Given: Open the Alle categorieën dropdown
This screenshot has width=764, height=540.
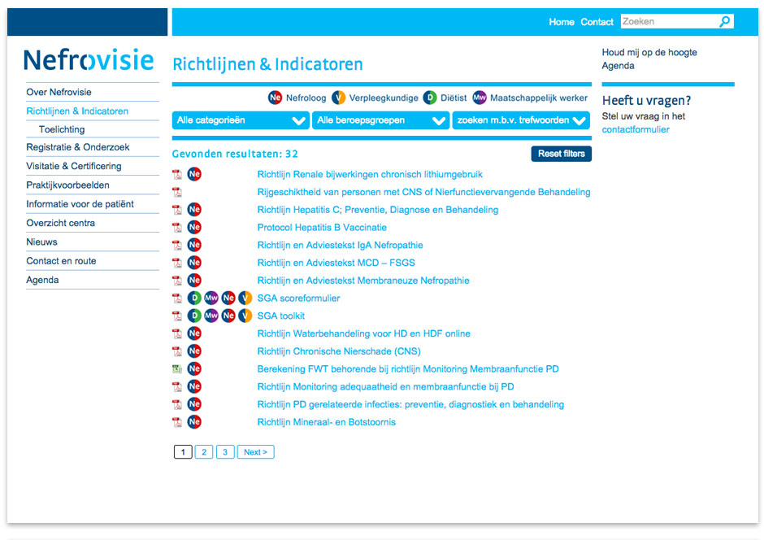Looking at the screenshot, I should [241, 120].
